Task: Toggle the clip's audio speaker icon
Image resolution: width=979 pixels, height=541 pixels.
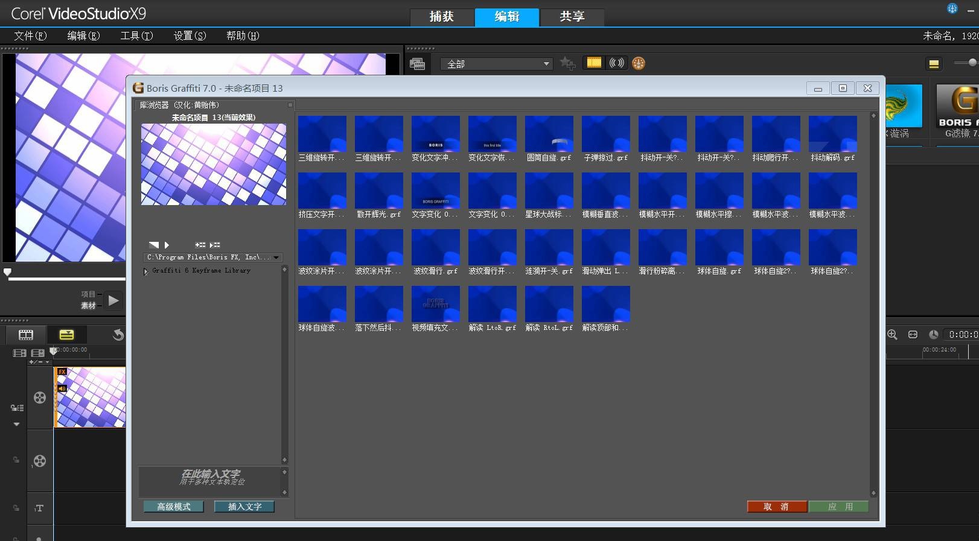Action: [62, 388]
